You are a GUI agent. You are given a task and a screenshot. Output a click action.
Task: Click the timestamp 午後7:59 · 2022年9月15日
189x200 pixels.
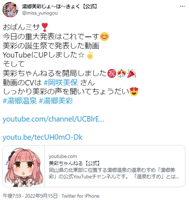30,196
